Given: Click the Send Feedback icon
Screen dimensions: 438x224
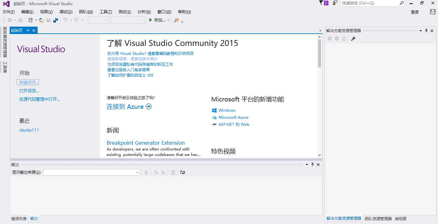Looking at the screenshot, I should [335, 3].
